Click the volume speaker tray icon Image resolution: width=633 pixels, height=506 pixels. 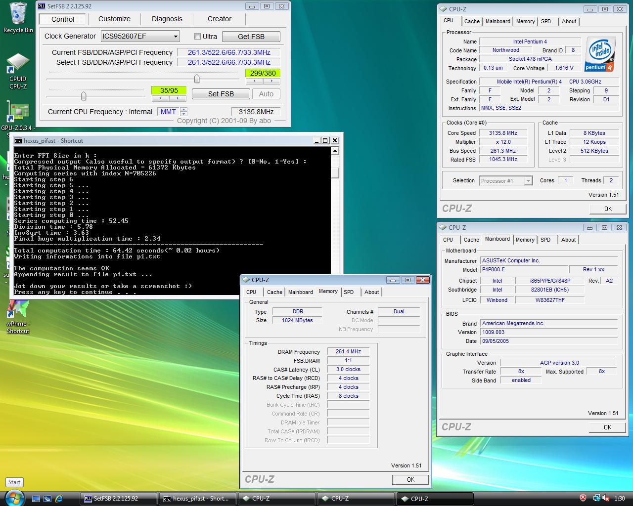605,498
